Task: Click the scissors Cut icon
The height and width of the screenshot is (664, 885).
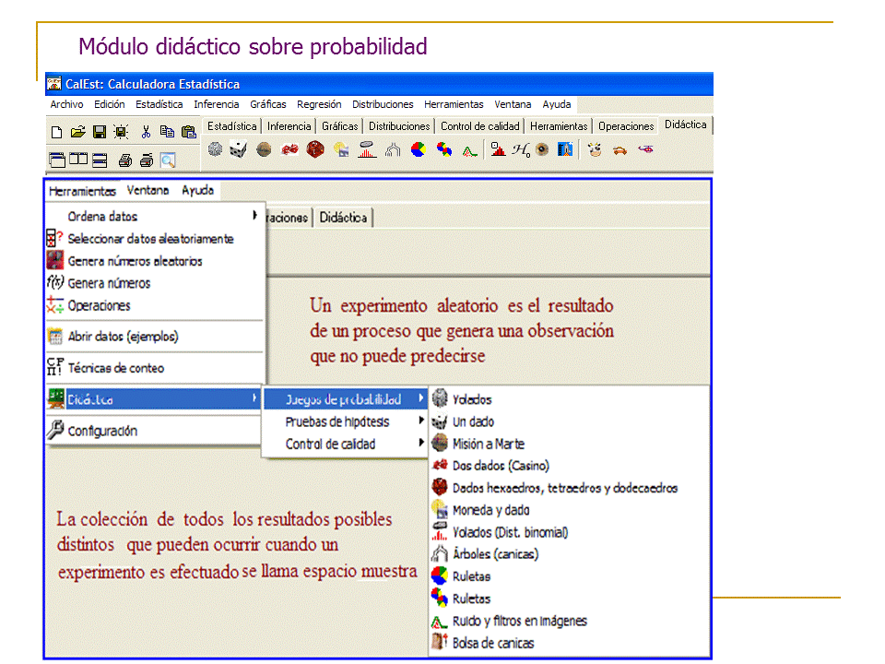Action: click(x=146, y=132)
